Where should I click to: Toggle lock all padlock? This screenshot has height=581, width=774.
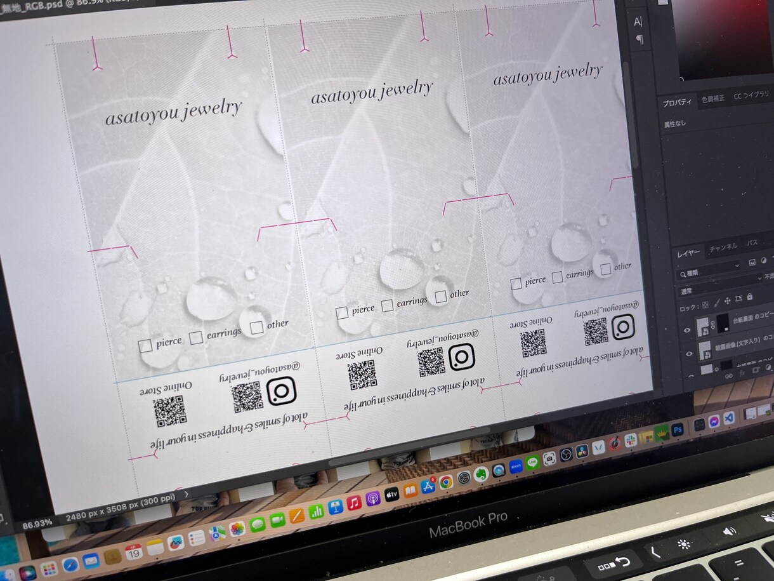[x=749, y=297]
